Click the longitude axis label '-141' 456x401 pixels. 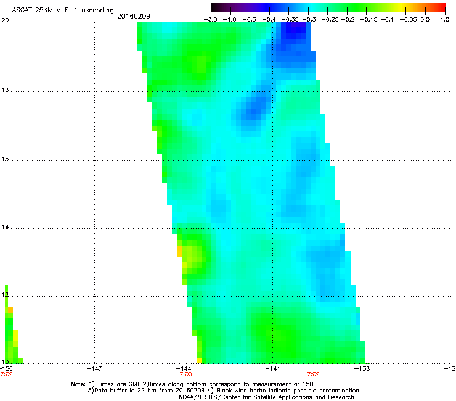tap(272, 369)
